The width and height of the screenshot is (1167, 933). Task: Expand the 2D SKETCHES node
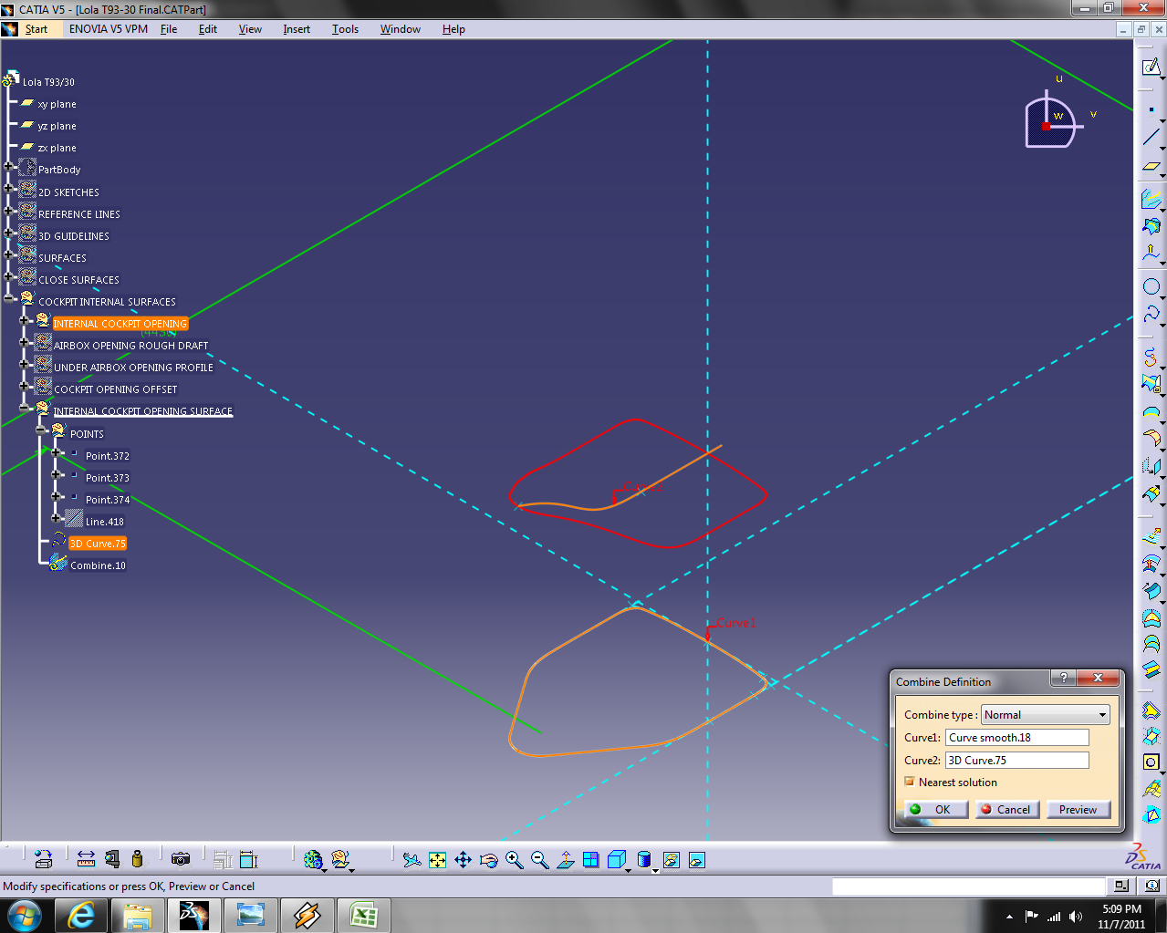[8, 188]
